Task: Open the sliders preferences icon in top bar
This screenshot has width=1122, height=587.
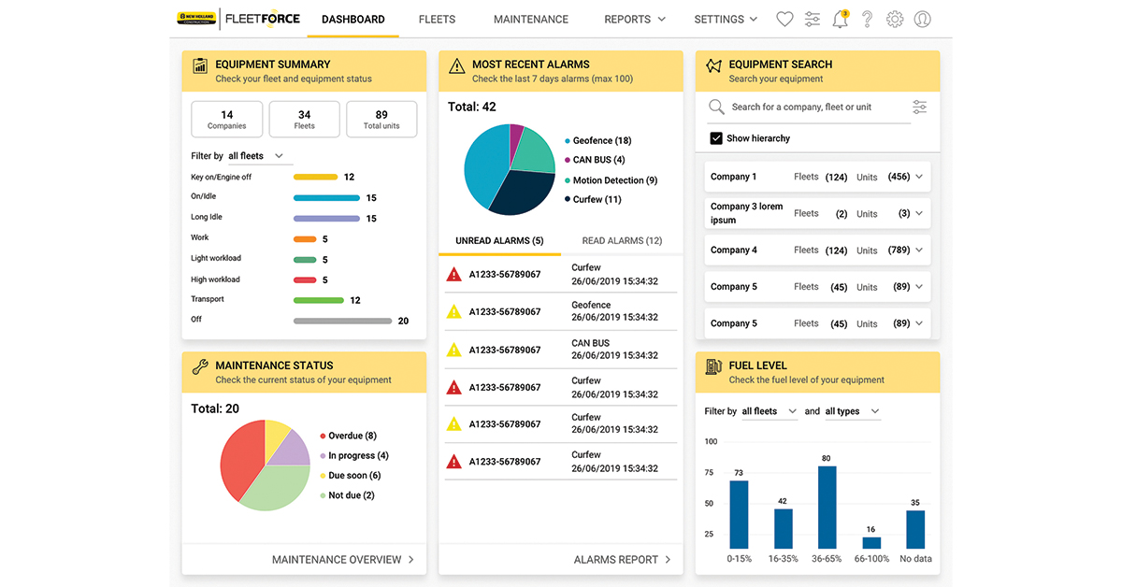Action: [x=812, y=19]
